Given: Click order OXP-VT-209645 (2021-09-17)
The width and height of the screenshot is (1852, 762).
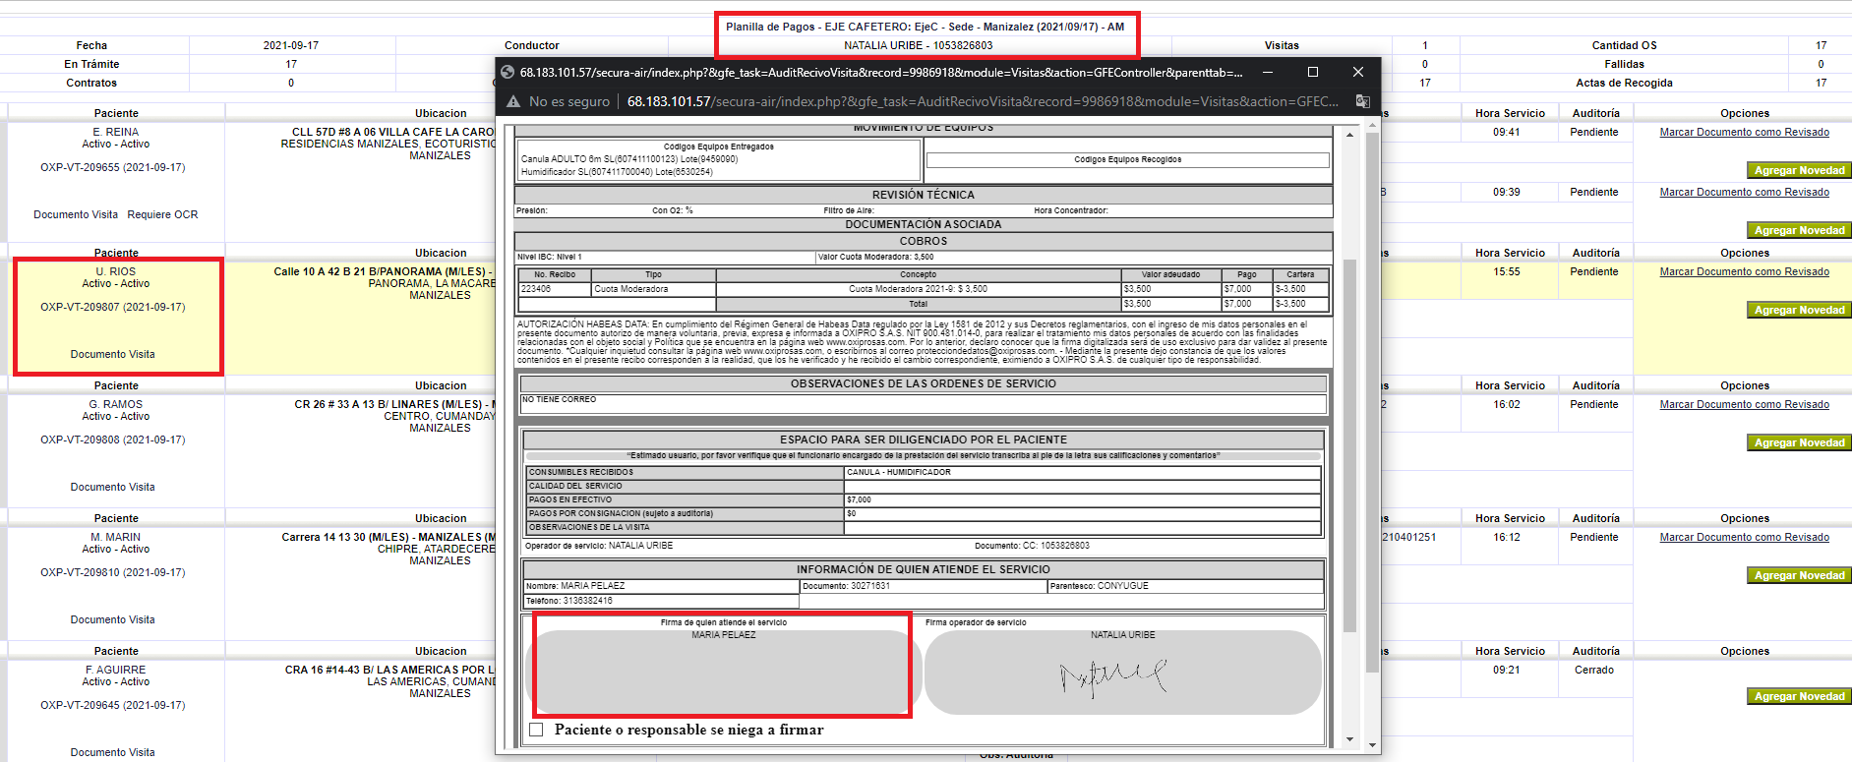Looking at the screenshot, I should [x=112, y=705].
